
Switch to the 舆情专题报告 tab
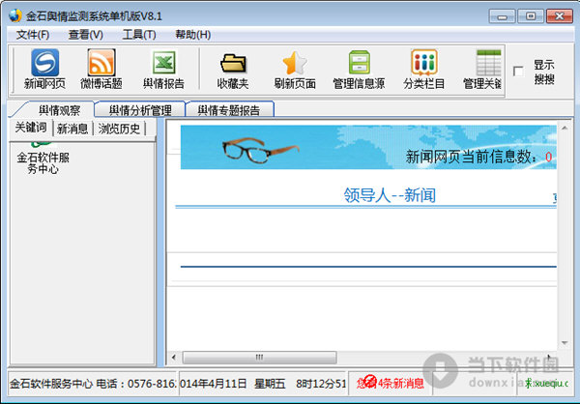click(x=229, y=110)
